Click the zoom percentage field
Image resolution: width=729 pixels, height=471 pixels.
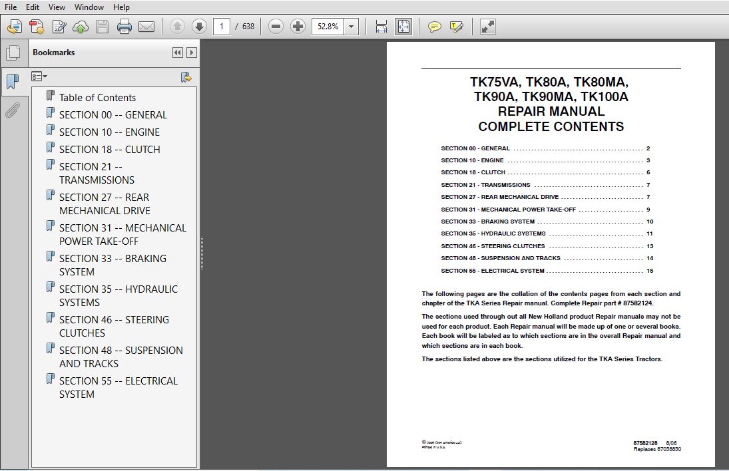(x=328, y=27)
